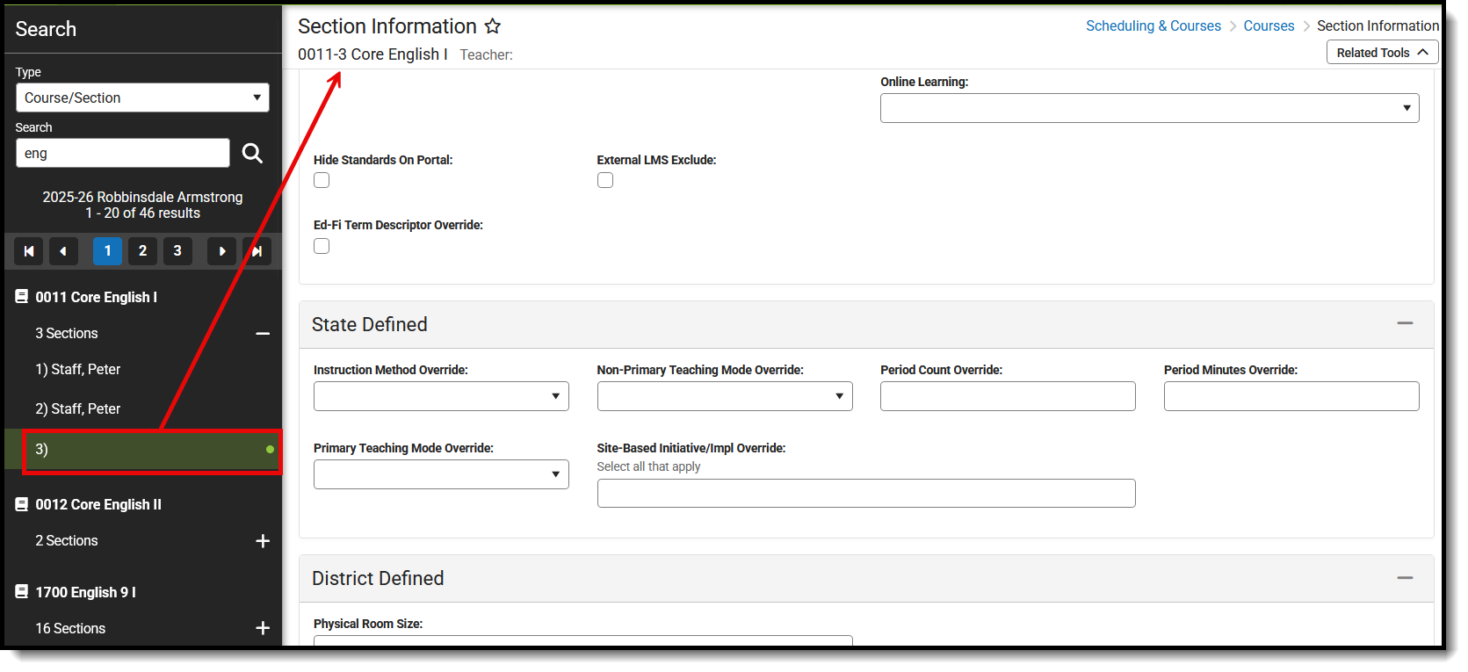This screenshot has height=672, width=1468.
Task: Click the State Defined heading
Action: 370,324
